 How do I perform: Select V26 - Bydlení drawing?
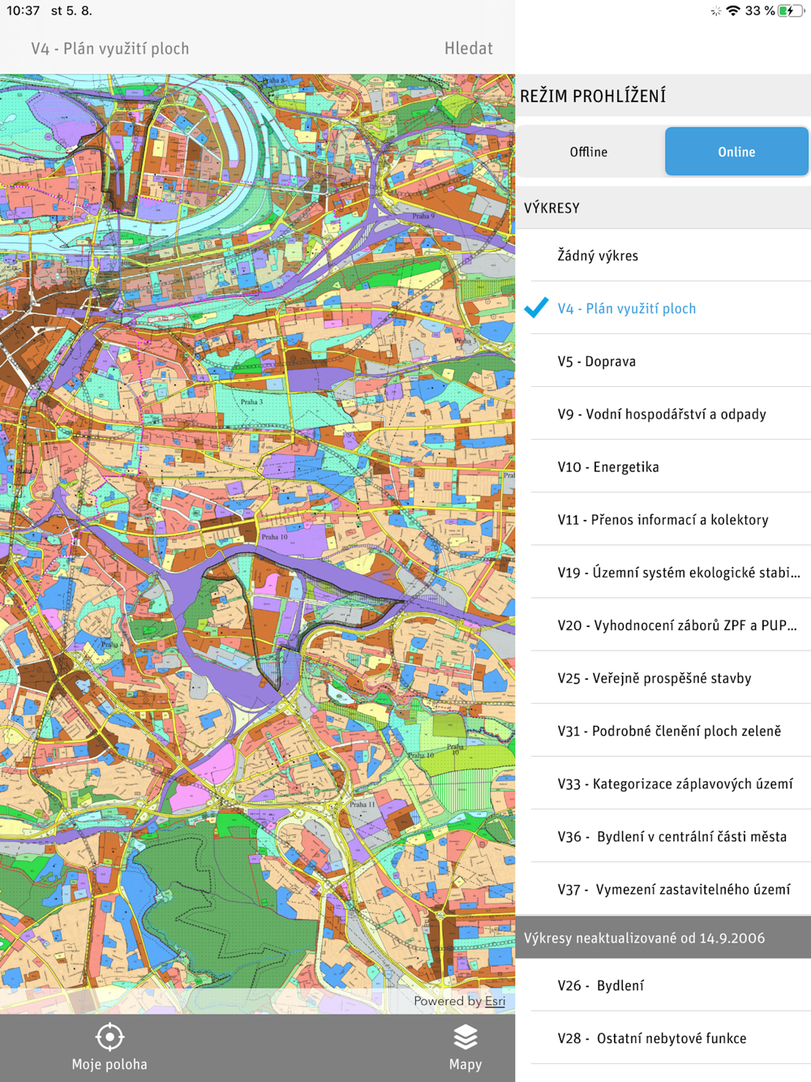(663, 985)
